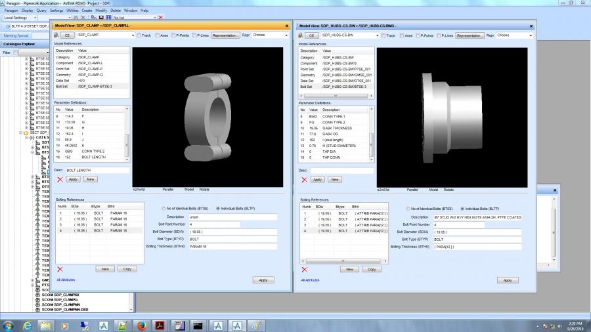Collapse the SECT SDP tree node
The image size is (591, 332).
[x=21, y=133]
